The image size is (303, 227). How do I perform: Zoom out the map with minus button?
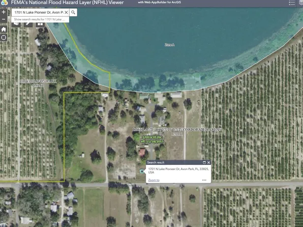coord(4,19)
